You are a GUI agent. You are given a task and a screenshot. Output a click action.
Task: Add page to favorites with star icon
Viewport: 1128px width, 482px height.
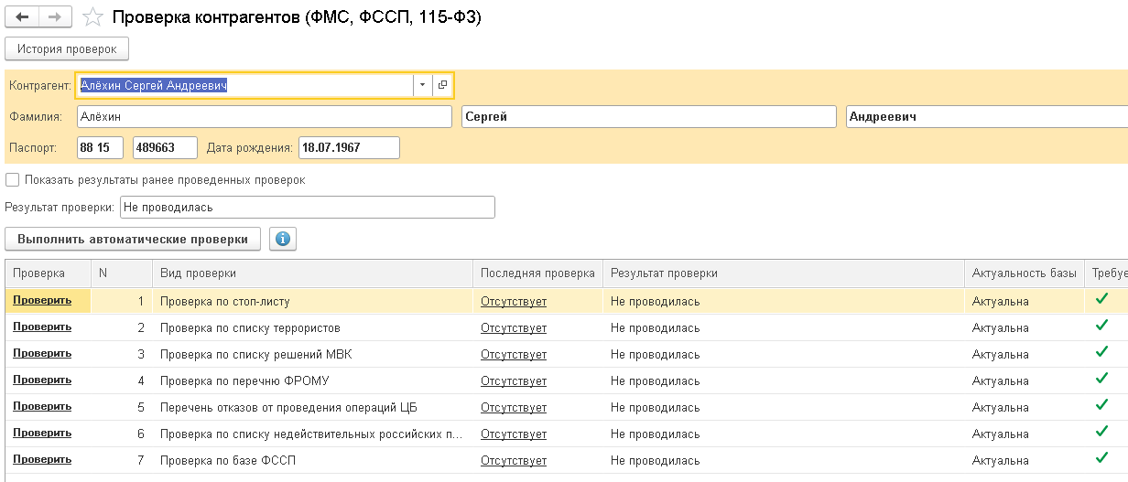(92, 17)
